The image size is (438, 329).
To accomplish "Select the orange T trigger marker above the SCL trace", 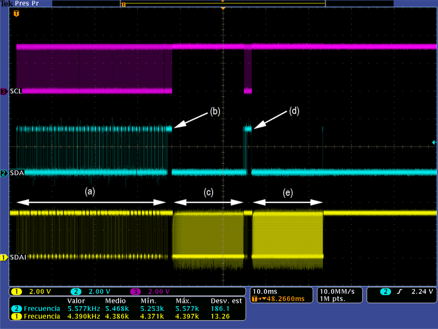I will point(16,14).
